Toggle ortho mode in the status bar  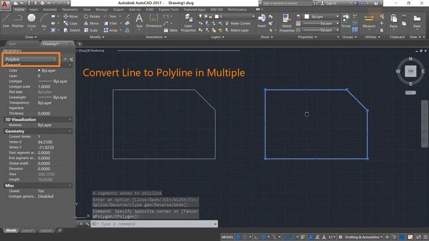point(256,237)
